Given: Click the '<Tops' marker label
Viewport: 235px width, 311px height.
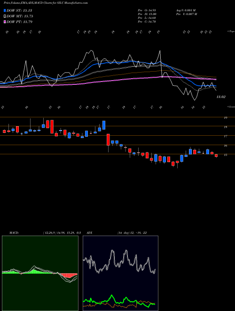Looking at the screenshot, I should (x=231, y=32).
